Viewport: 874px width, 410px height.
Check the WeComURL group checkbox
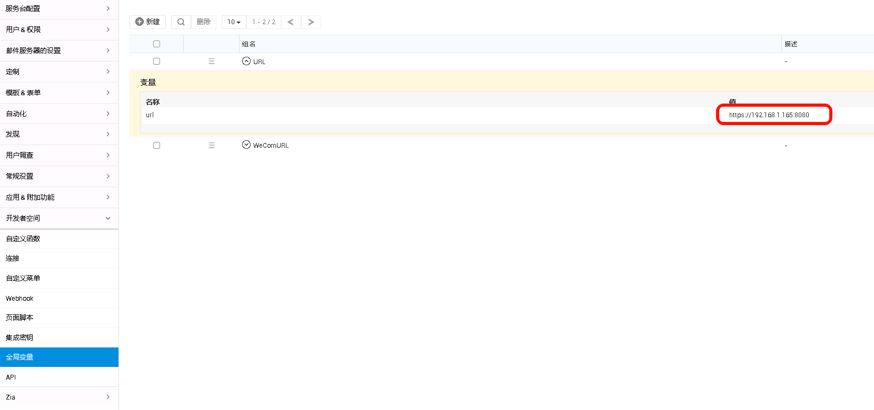(x=156, y=146)
